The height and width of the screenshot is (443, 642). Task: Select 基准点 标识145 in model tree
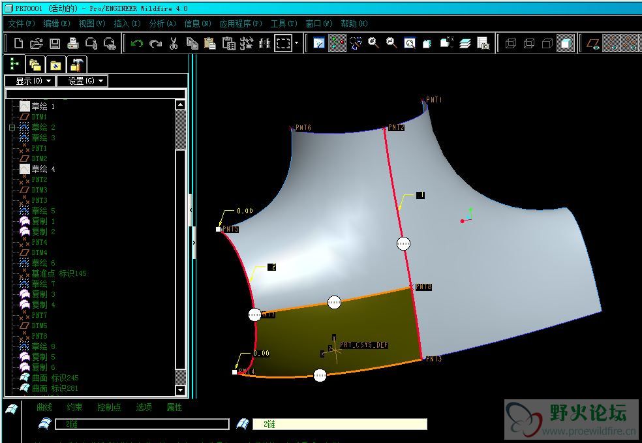click(53, 273)
